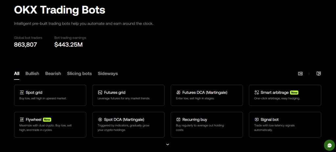Click the Futures grid icon
The image size is (336, 152).
tap(100, 93)
